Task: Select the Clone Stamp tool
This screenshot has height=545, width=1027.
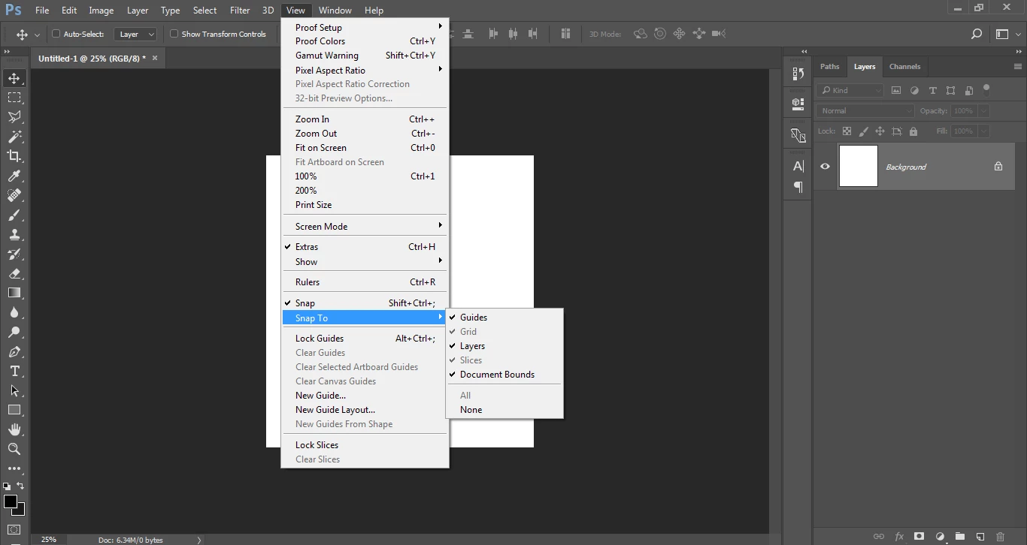Action: point(14,234)
